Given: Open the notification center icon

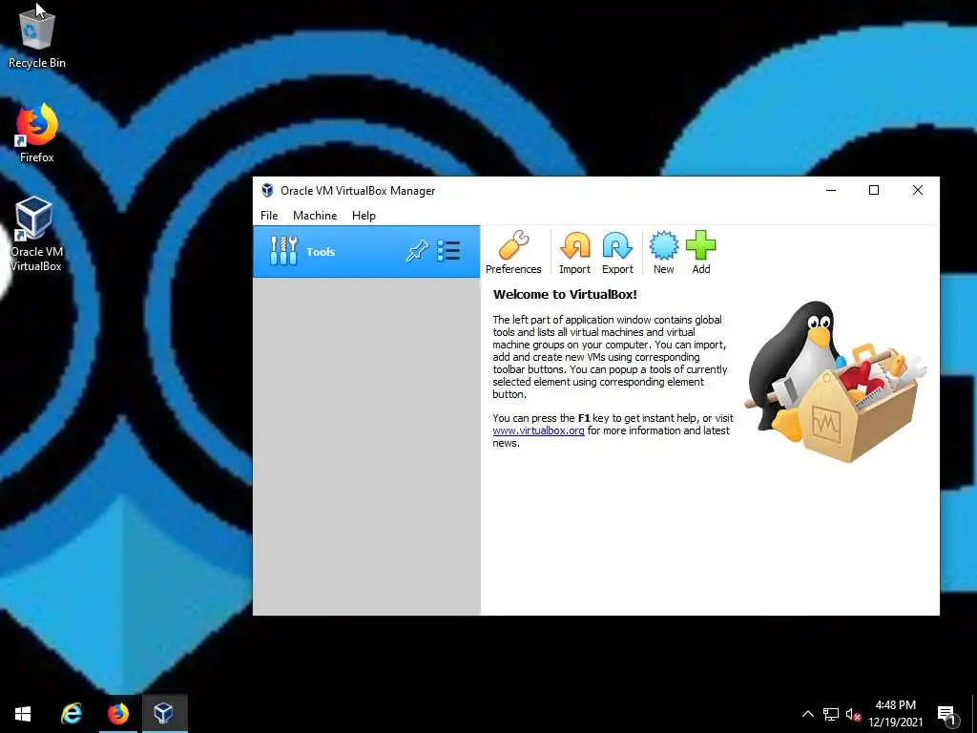Looking at the screenshot, I should (946, 715).
